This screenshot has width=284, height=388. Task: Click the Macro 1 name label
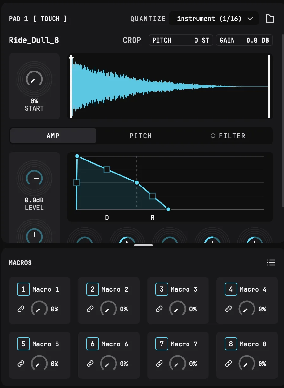46,289
